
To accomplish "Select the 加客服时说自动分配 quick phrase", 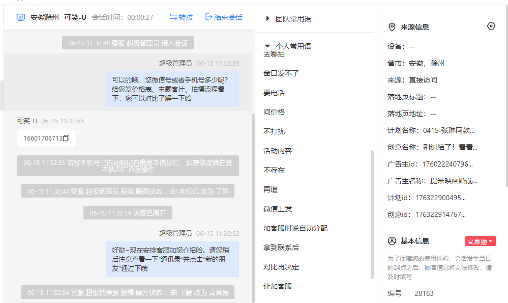I will 295,228.
